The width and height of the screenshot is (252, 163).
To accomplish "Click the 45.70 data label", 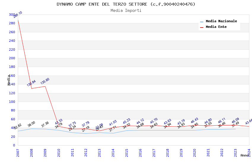I will [154, 121].
